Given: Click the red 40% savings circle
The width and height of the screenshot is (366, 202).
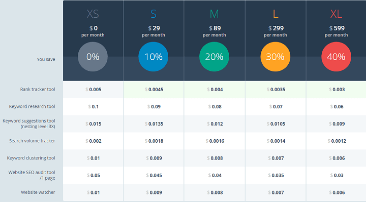Looking at the screenshot, I should [336, 57].
